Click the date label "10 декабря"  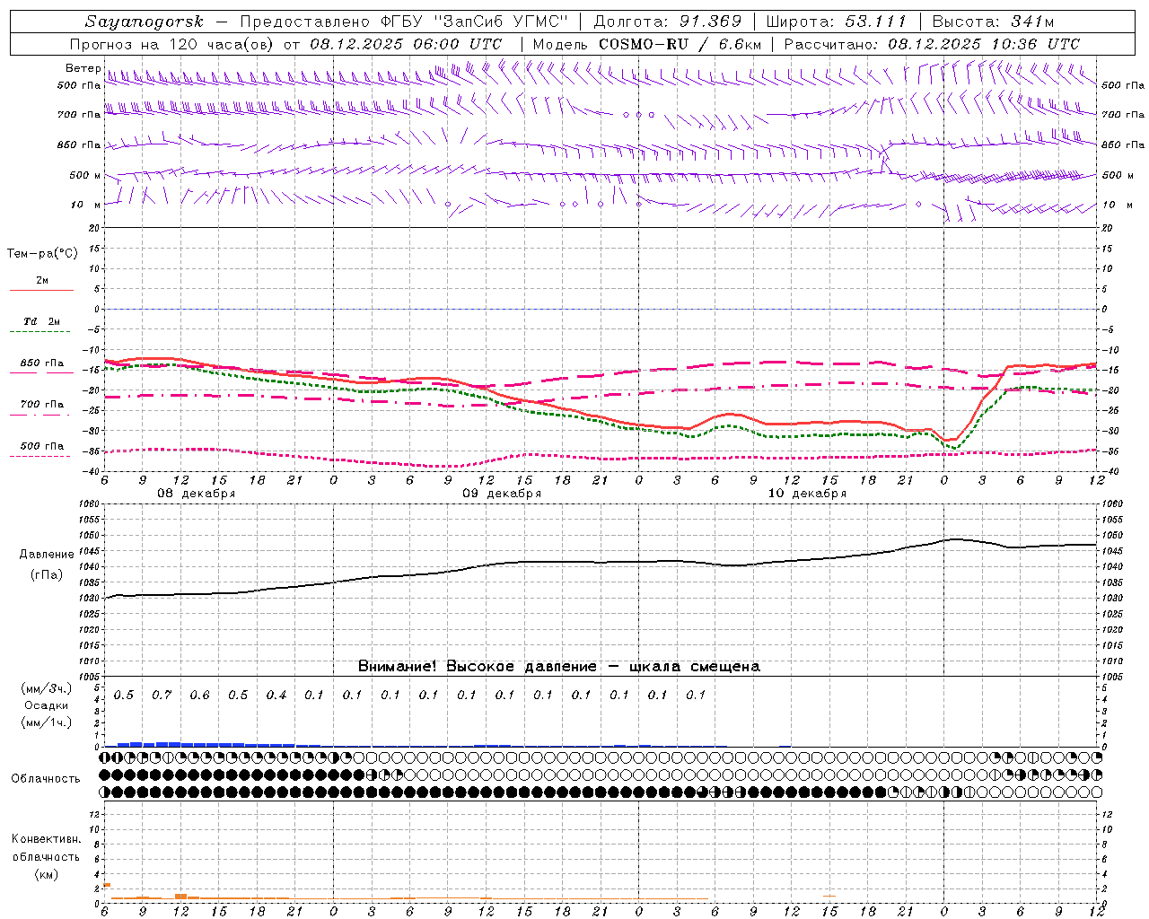point(807,494)
